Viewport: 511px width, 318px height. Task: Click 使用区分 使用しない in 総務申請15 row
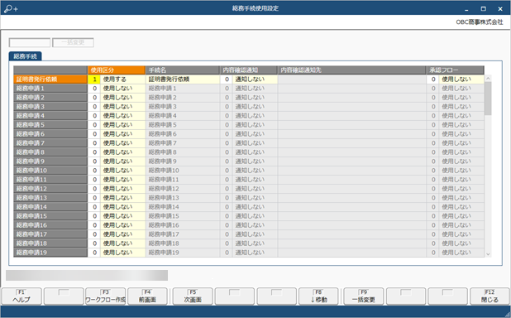[123, 216]
